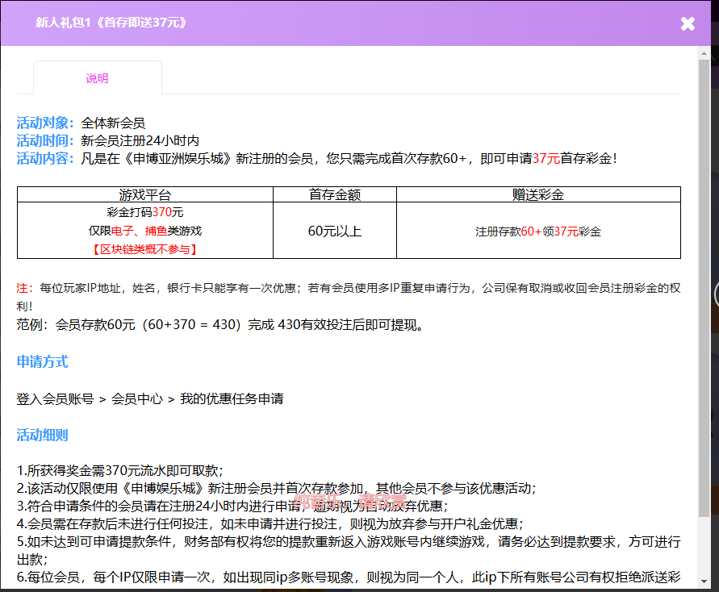
Task: Click the 申请方式 heading
Action: click(x=43, y=362)
